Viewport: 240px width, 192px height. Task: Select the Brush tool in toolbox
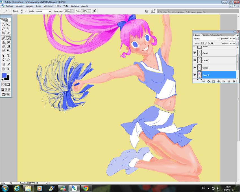pyautogui.click(x=8, y=38)
